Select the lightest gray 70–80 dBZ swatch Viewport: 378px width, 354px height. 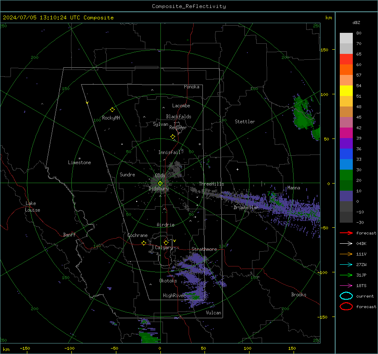(346, 38)
